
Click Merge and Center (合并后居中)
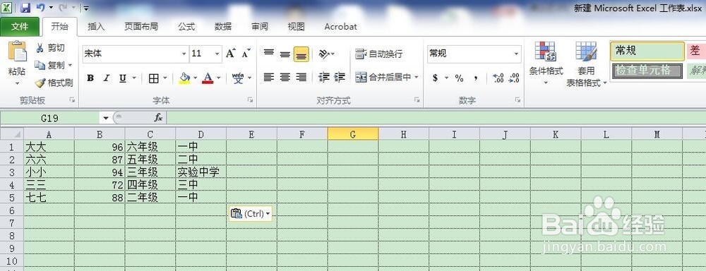click(383, 78)
